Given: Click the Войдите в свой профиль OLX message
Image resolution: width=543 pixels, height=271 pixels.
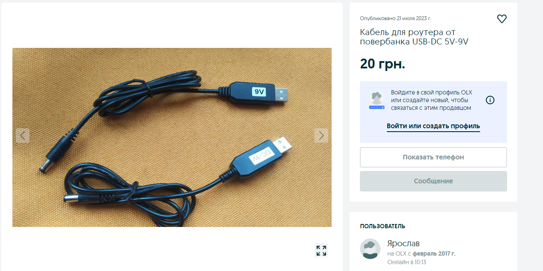Looking at the screenshot, I should pos(431,100).
